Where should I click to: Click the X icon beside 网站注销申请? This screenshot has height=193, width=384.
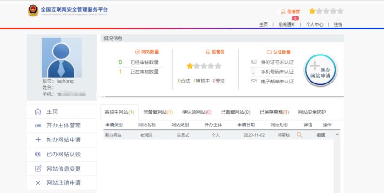[x=38, y=183]
